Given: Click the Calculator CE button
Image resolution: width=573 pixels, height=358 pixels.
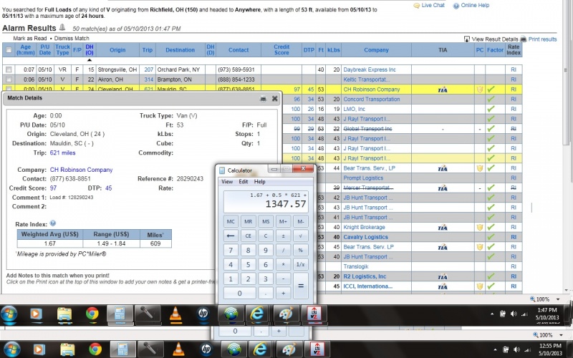Looking at the screenshot, I should click(248, 236).
